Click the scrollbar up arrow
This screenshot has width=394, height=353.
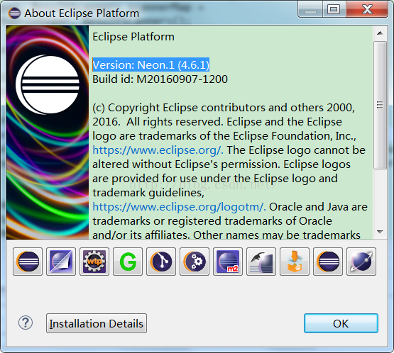(381, 33)
